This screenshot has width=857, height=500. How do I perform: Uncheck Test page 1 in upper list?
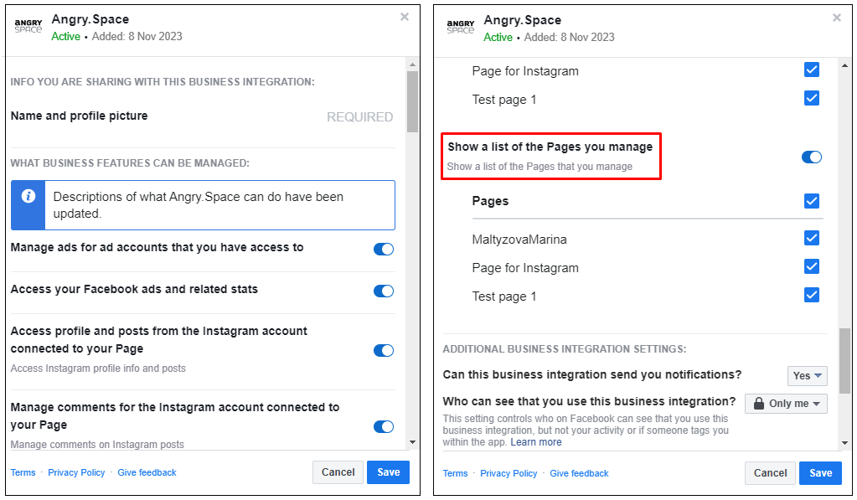pyautogui.click(x=812, y=98)
